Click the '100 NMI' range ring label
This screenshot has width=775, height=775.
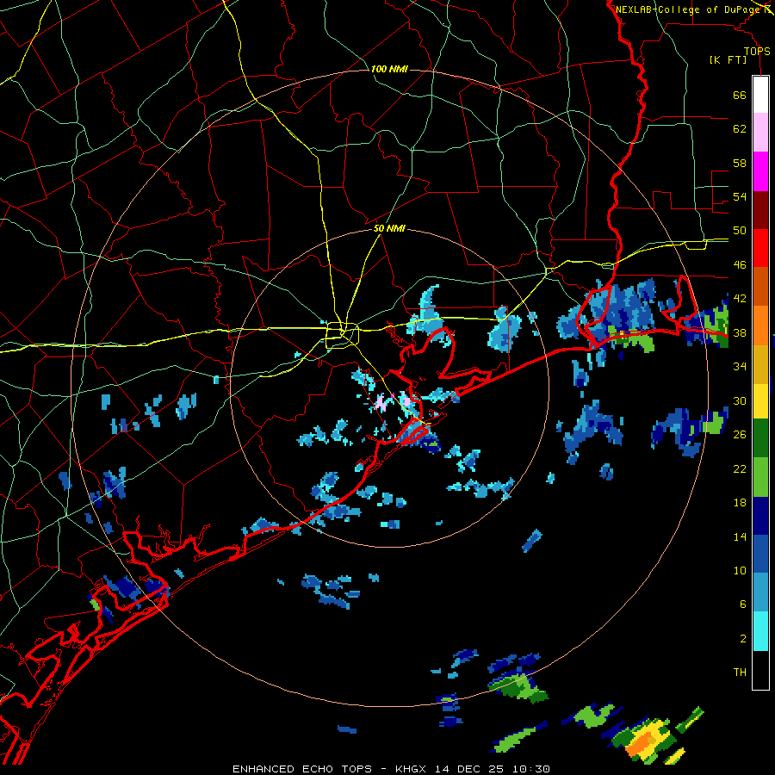click(x=389, y=69)
